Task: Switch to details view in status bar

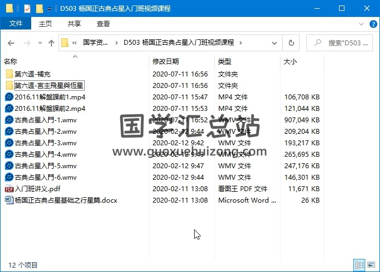Action: [359, 265]
